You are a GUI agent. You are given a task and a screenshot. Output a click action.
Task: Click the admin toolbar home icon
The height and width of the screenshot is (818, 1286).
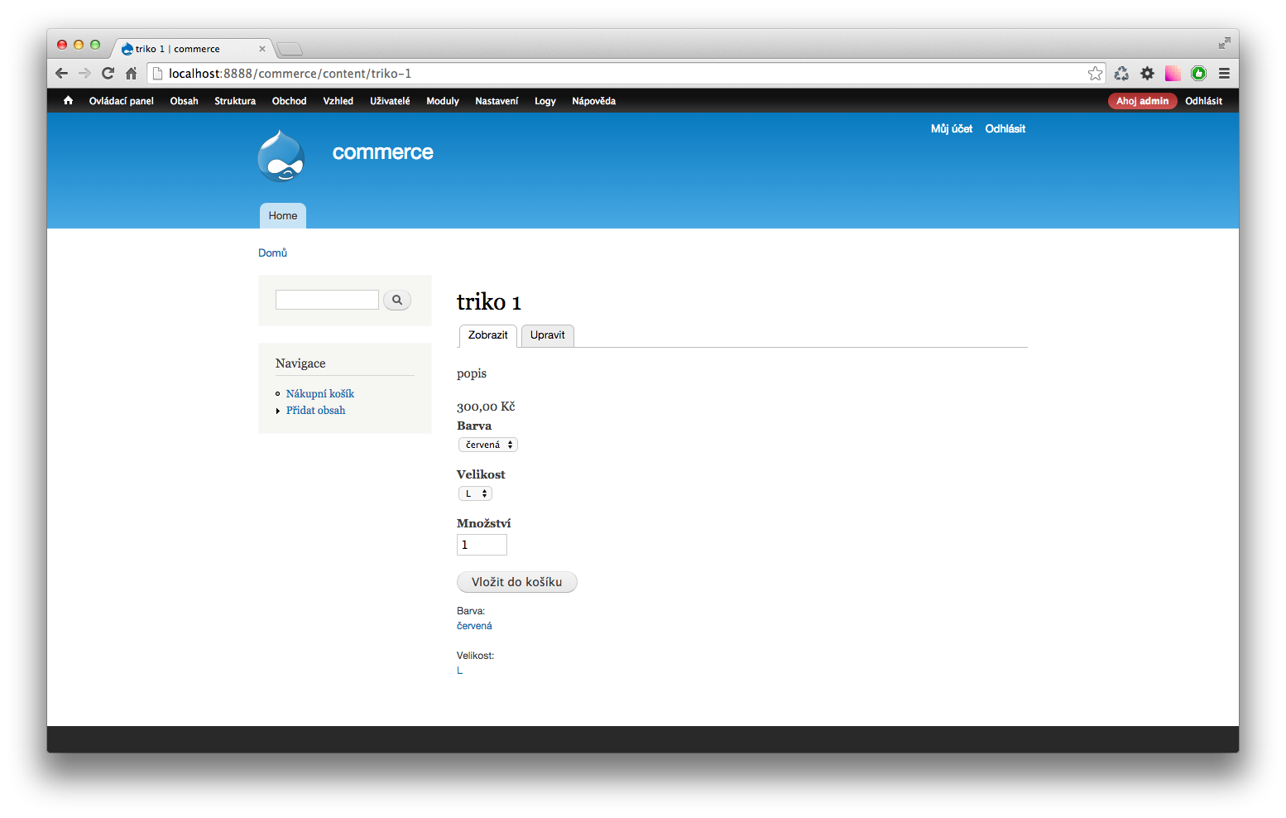point(68,101)
